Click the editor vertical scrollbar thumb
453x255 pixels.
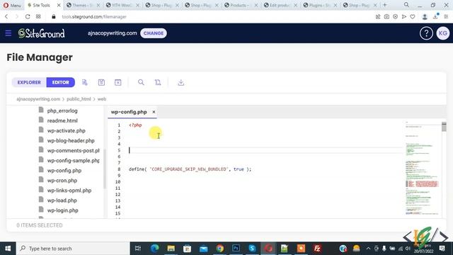tap(444, 127)
